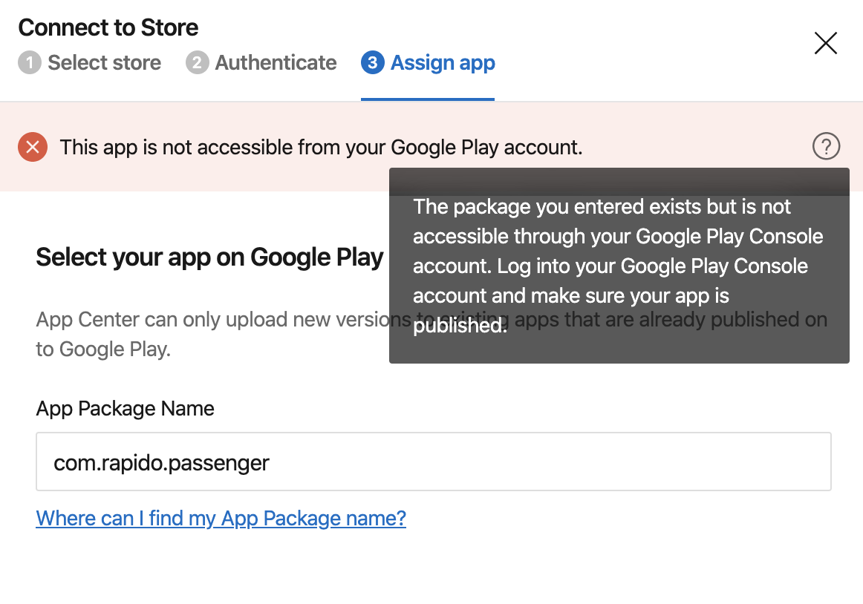This screenshot has height=604, width=863.
Task: Click the blue underline beneath Assign app
Action: click(x=428, y=99)
